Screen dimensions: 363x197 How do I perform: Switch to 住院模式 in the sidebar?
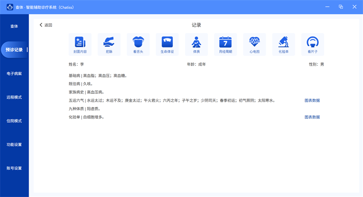[x=14, y=121]
